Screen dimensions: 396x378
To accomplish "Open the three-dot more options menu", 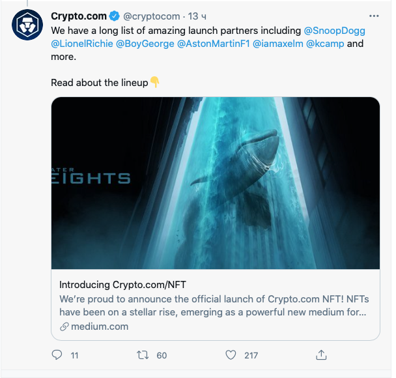I will point(373,16).
